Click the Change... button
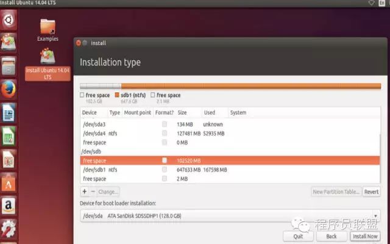Image resolution: width=390 pixels, height=244 pixels. [x=108, y=192]
